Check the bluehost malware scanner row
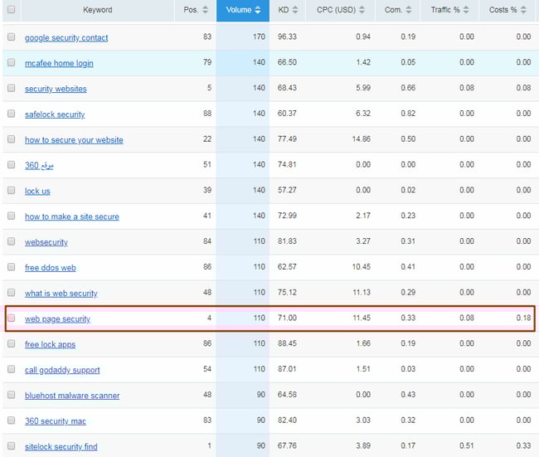The width and height of the screenshot is (539, 457). tap(12, 395)
